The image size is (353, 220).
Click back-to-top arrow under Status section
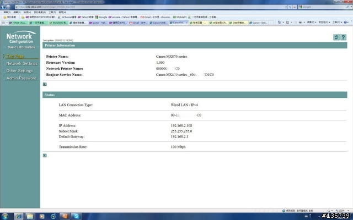(x=45, y=156)
